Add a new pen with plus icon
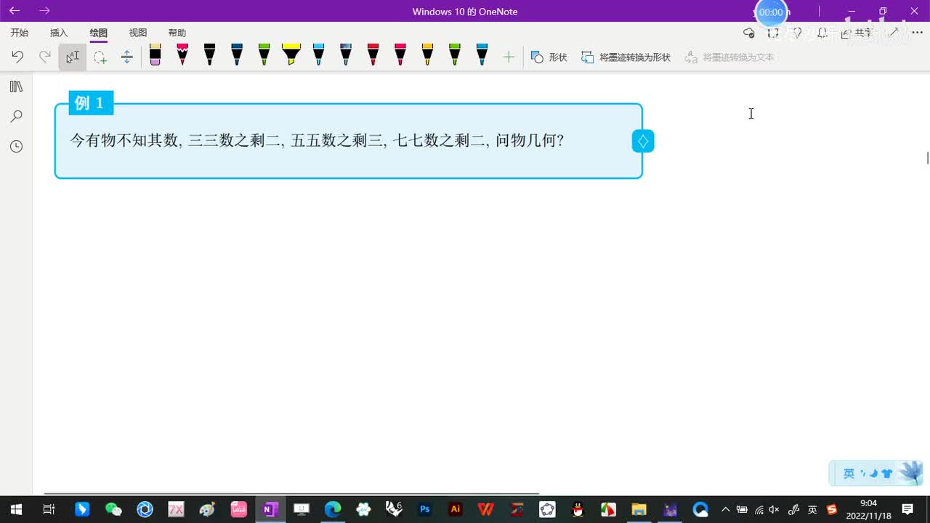The image size is (930, 523). pos(509,57)
